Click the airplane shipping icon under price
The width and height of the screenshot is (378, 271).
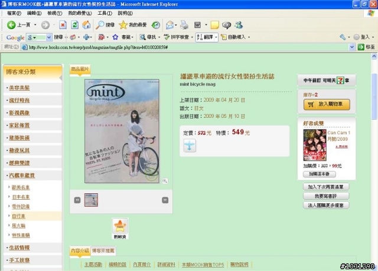190,146
